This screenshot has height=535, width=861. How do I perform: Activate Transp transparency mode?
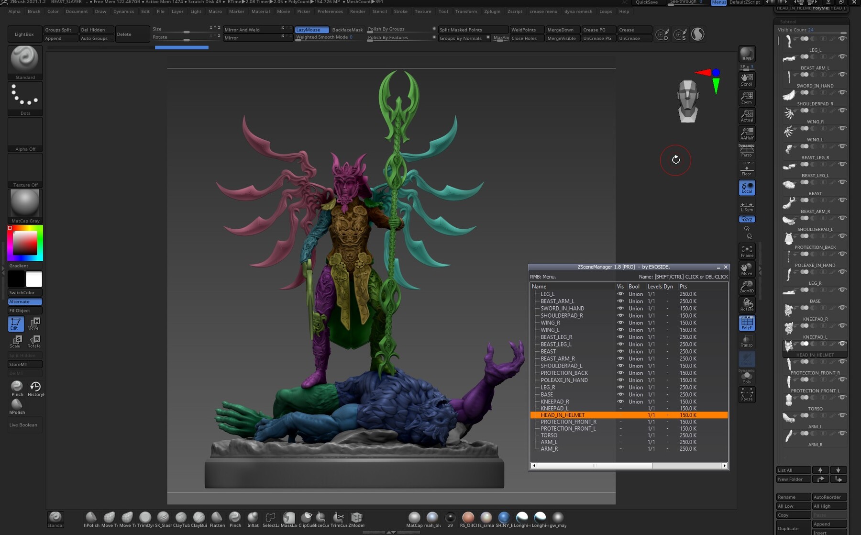pyautogui.click(x=746, y=341)
